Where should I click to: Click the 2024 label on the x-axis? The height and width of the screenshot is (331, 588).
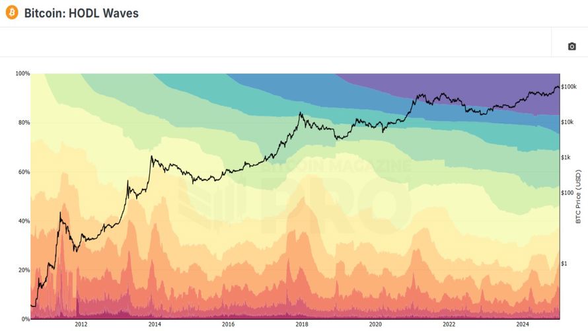point(523,324)
